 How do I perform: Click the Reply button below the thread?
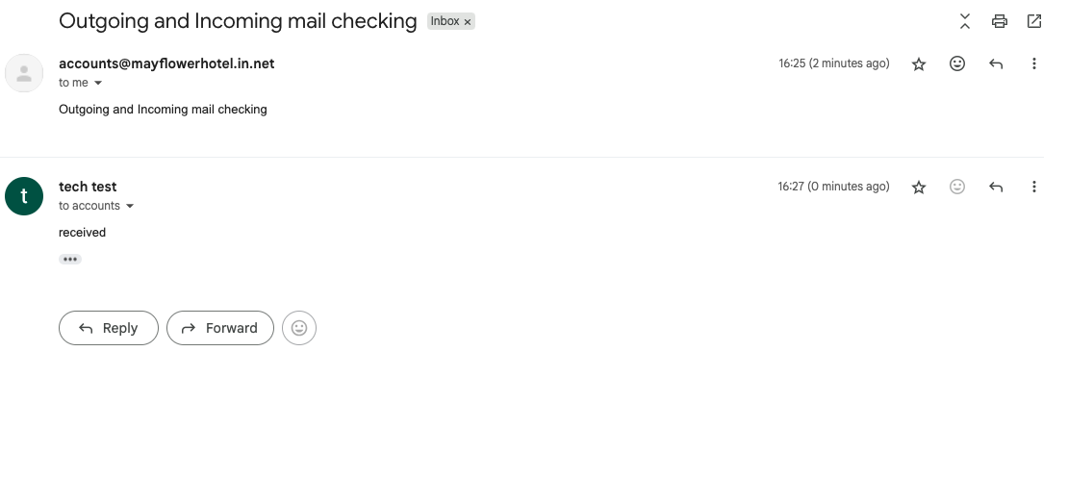click(x=108, y=328)
